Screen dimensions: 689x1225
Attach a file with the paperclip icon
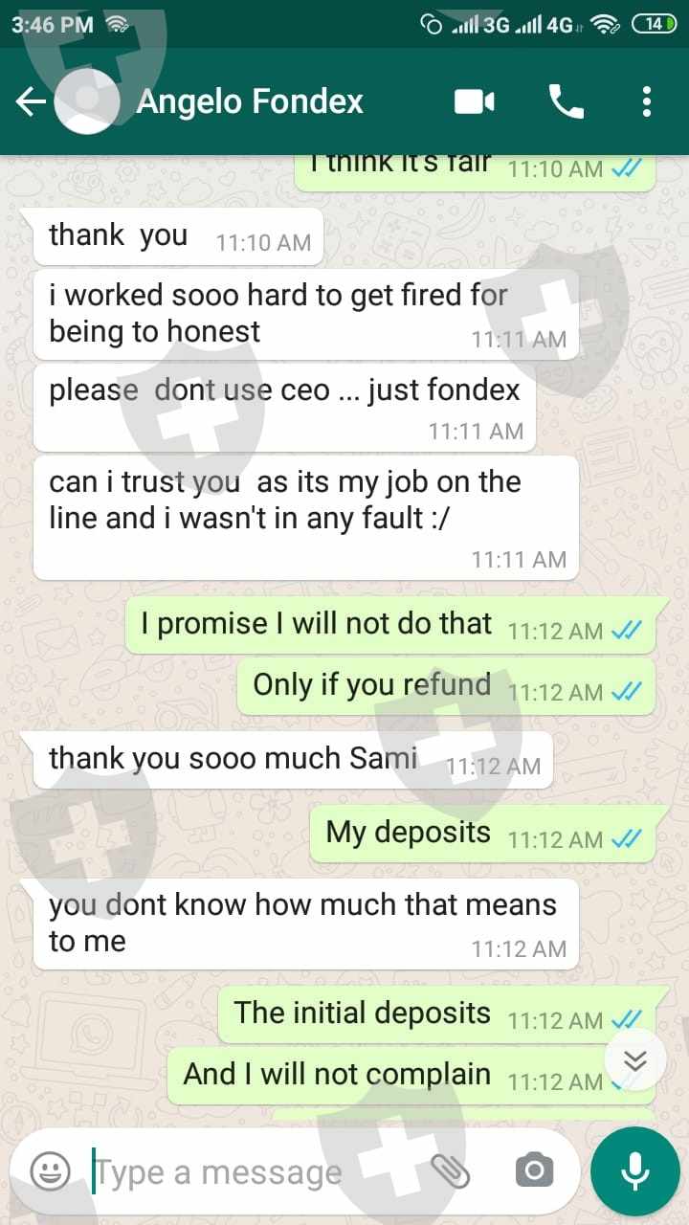(450, 1170)
